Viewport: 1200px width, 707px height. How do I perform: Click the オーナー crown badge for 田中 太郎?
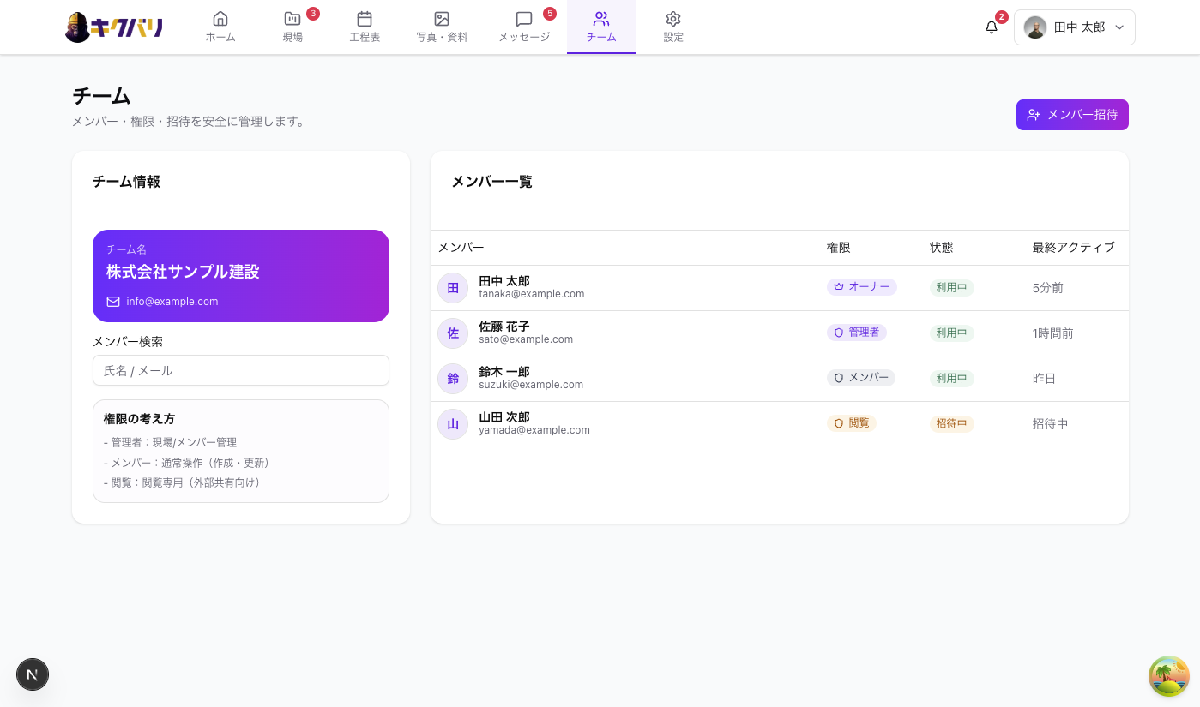(861, 287)
